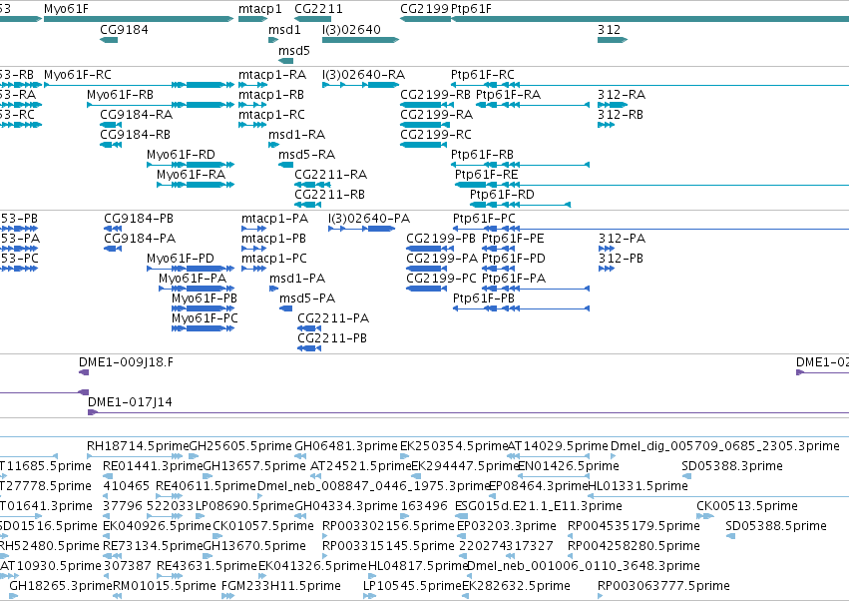Click transcript CG9184-RA
Screen dimensions: 849x601
111,125
